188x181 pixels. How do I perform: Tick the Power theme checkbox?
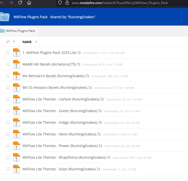pos(8,146)
